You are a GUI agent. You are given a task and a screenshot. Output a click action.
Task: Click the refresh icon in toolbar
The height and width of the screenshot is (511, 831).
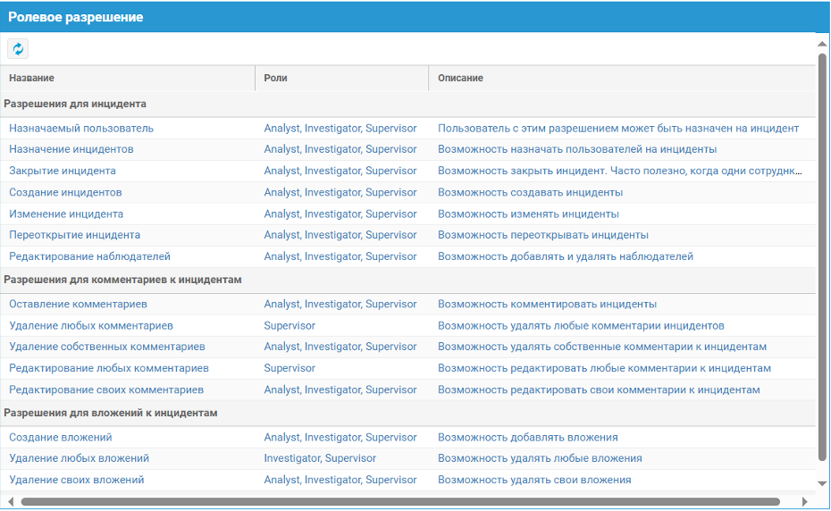click(18, 49)
